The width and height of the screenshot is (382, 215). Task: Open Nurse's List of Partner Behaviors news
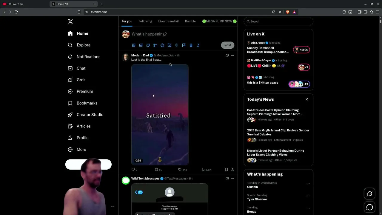278,156
